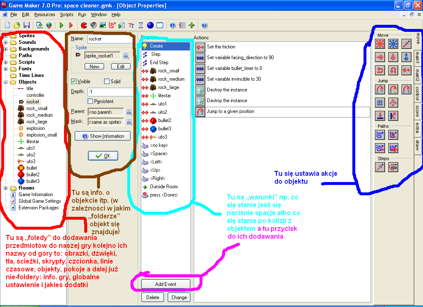Click the Create object blue ball icon
The height and width of the screenshot is (307, 423).
click(x=150, y=25)
